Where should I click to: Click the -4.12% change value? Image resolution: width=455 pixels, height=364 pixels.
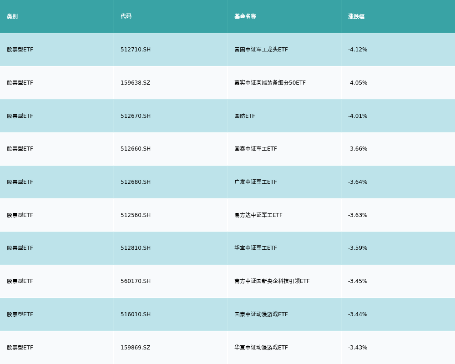click(358, 50)
